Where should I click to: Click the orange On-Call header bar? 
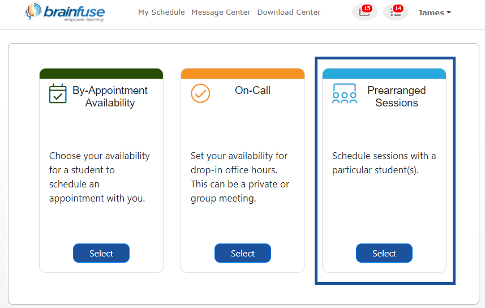[x=243, y=74]
